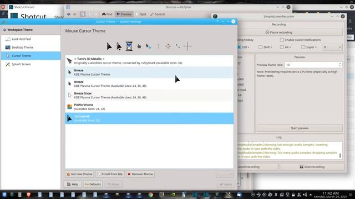Select the blue highlighted cursor theme row

pos(149,118)
